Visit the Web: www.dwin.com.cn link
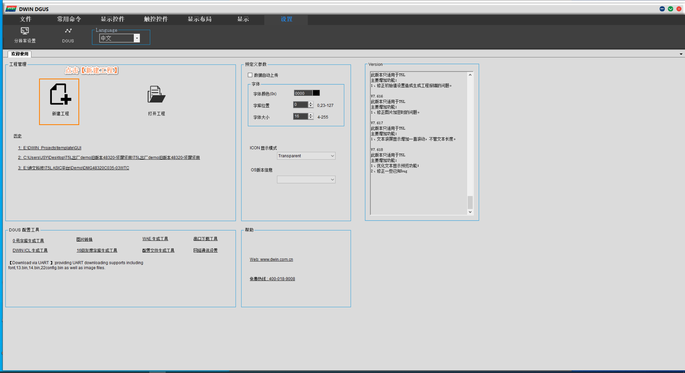The width and height of the screenshot is (685, 373). (271, 259)
